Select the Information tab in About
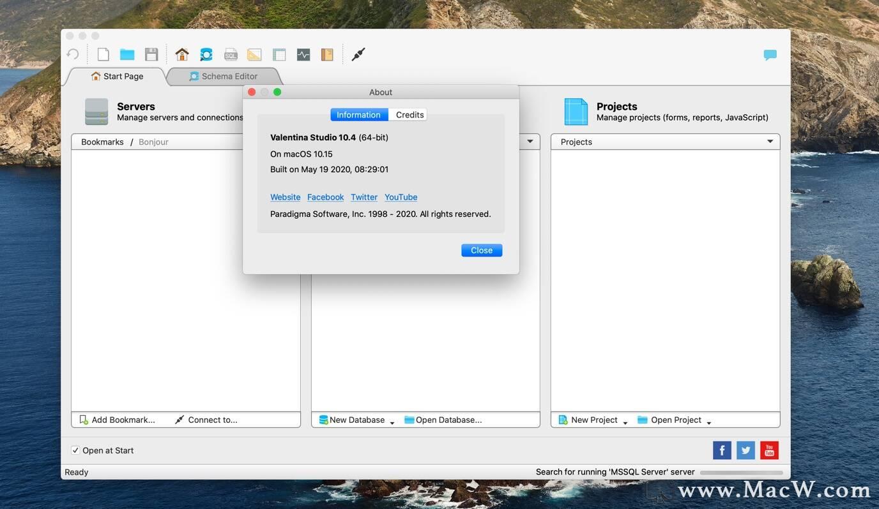This screenshot has height=509, width=879. pos(358,115)
